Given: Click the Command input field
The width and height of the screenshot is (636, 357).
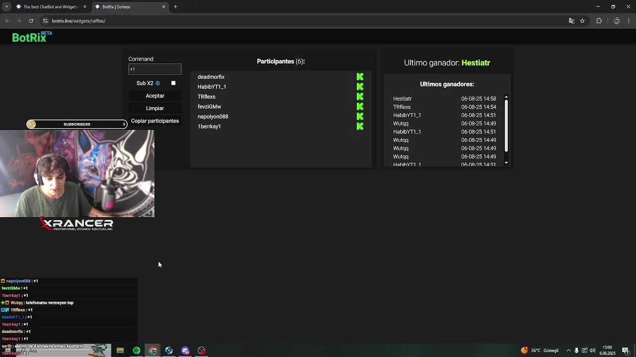Looking at the screenshot, I should (x=155, y=69).
